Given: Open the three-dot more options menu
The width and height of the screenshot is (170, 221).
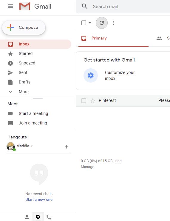Looking at the screenshot, I should (114, 23).
